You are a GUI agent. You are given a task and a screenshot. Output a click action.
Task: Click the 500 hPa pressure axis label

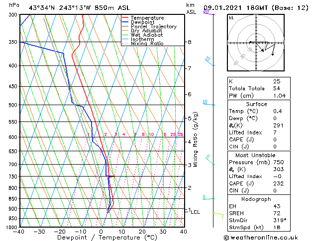(13, 105)
